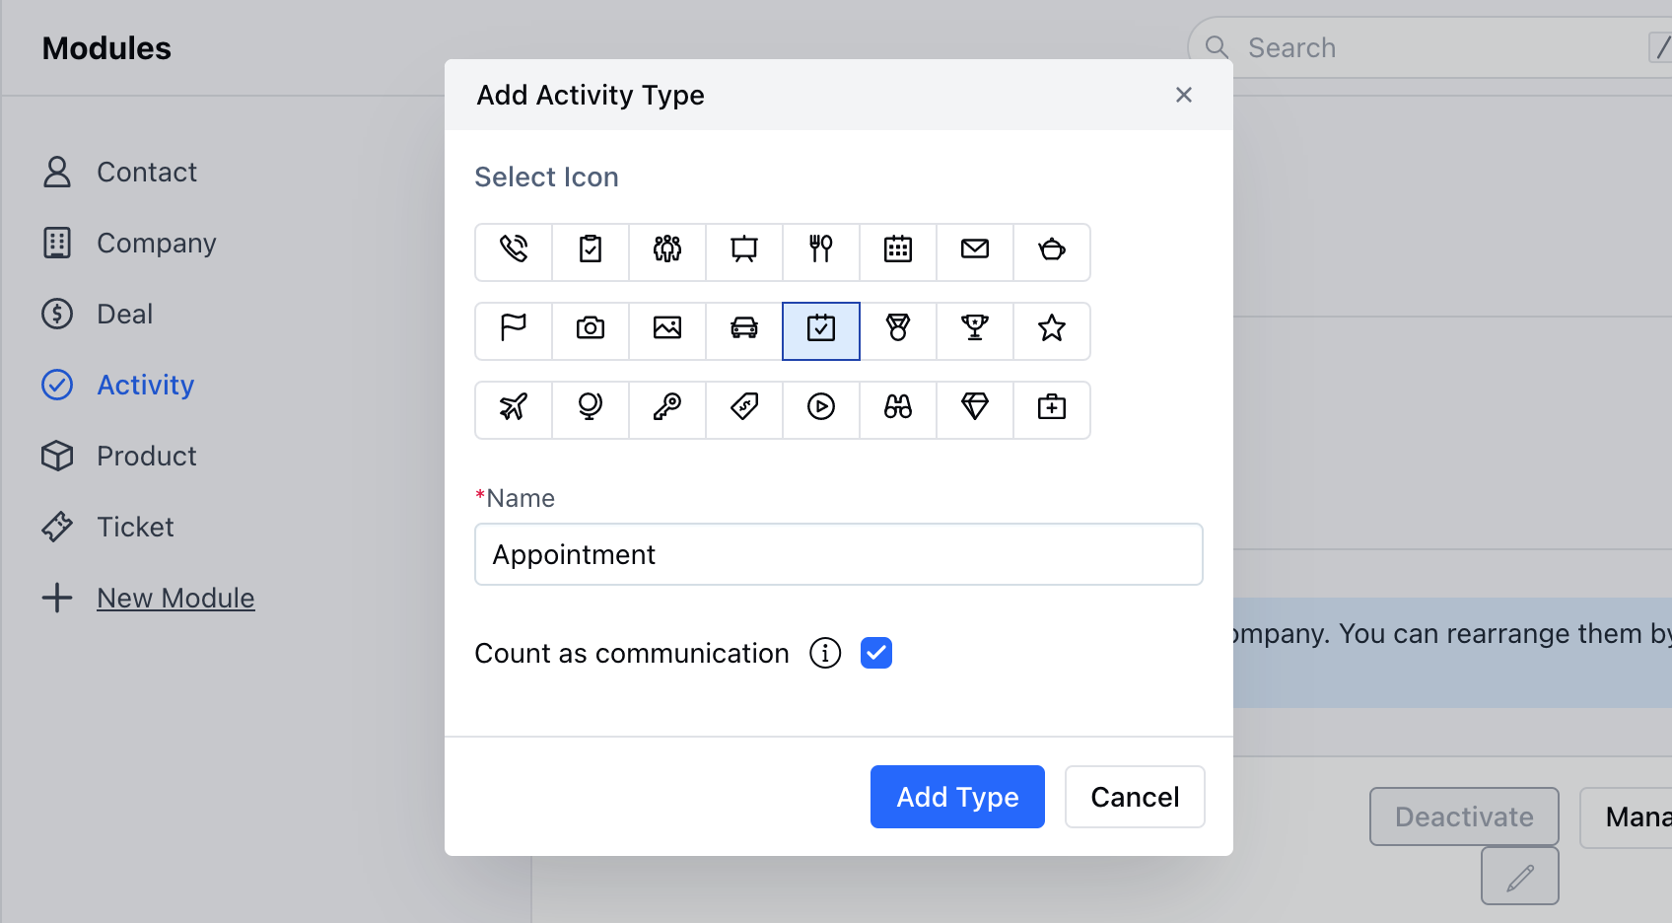Select the trophy icon
Screen dimensions: 1672x923
coord(974,328)
